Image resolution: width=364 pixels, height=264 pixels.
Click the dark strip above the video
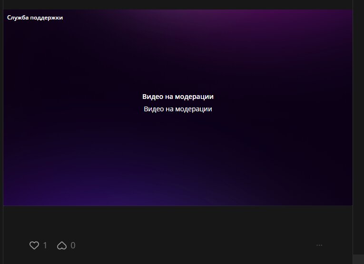177,4
